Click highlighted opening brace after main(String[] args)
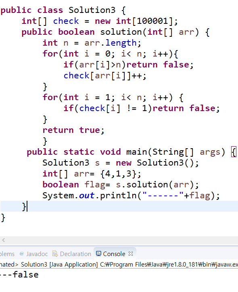The height and width of the screenshot is (292, 238). click(234, 152)
